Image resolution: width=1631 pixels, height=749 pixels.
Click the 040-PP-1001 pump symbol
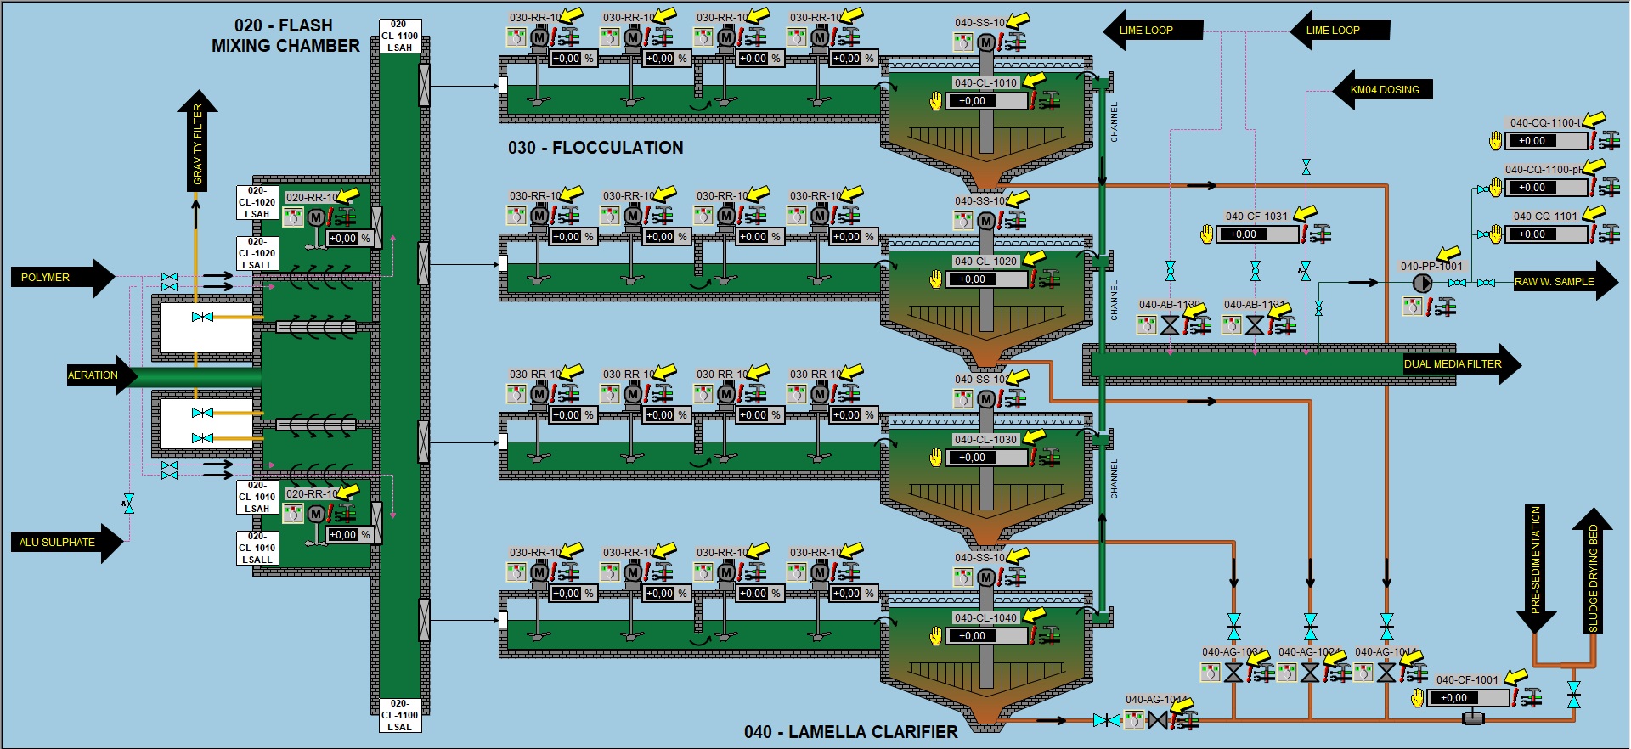tap(1421, 283)
